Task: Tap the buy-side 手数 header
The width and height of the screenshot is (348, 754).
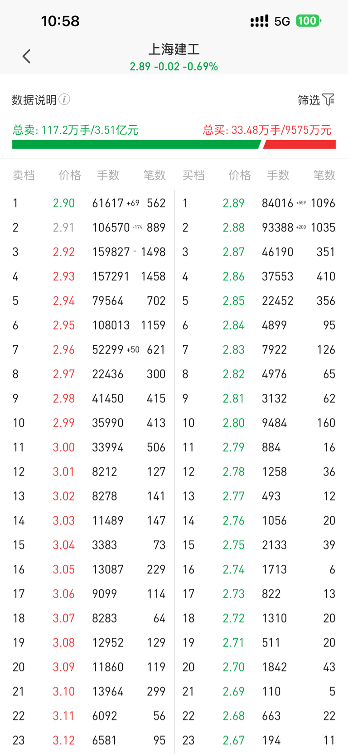Action: coord(278,175)
